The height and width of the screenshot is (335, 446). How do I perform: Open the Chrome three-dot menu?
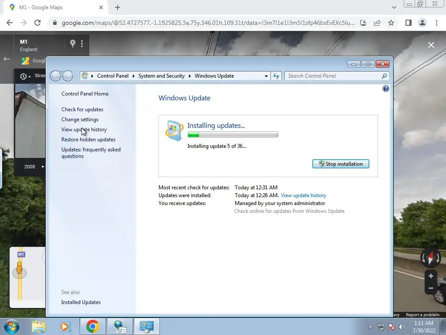coord(436,23)
